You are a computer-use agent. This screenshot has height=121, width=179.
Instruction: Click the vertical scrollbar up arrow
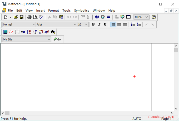176,46
